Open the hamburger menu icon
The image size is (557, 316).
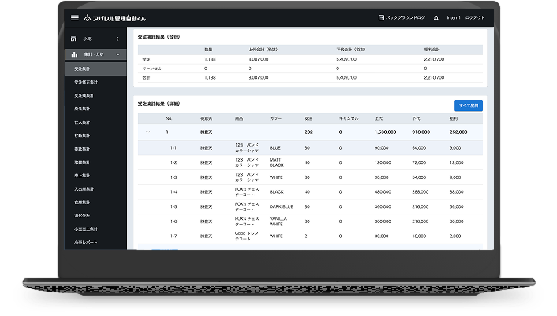click(75, 17)
